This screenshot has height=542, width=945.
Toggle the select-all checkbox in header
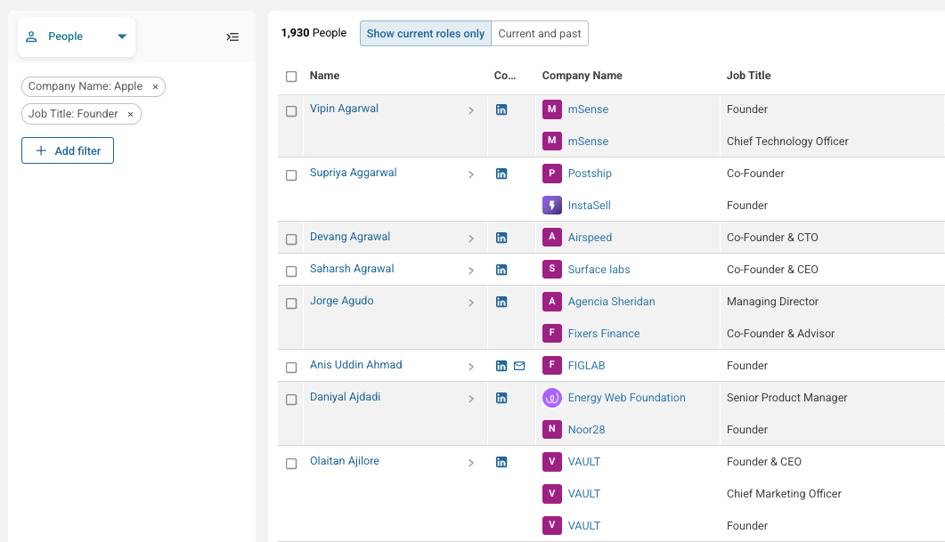click(291, 77)
